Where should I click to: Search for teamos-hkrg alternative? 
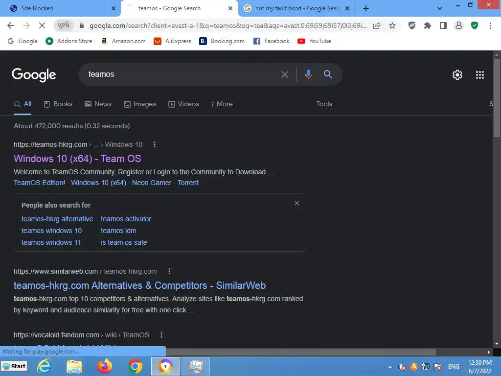[57, 219]
